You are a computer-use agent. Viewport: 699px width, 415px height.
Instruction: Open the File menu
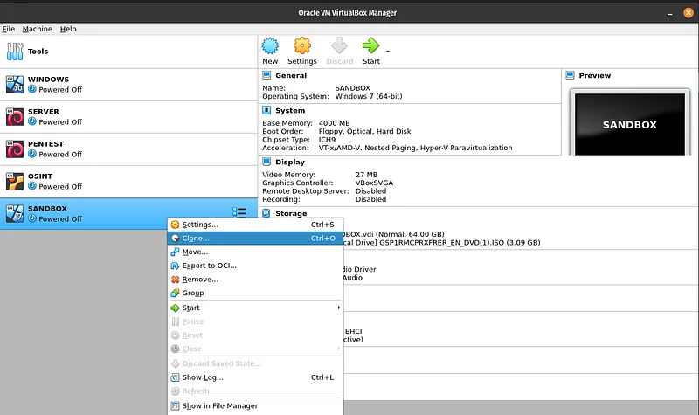[x=9, y=29]
